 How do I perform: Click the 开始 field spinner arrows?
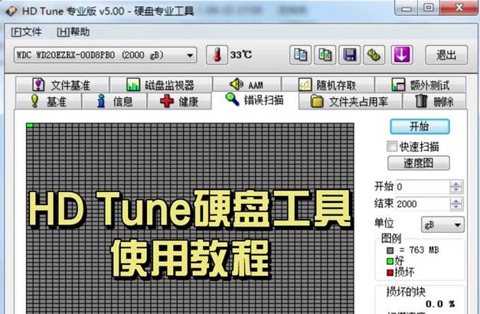[456, 187]
